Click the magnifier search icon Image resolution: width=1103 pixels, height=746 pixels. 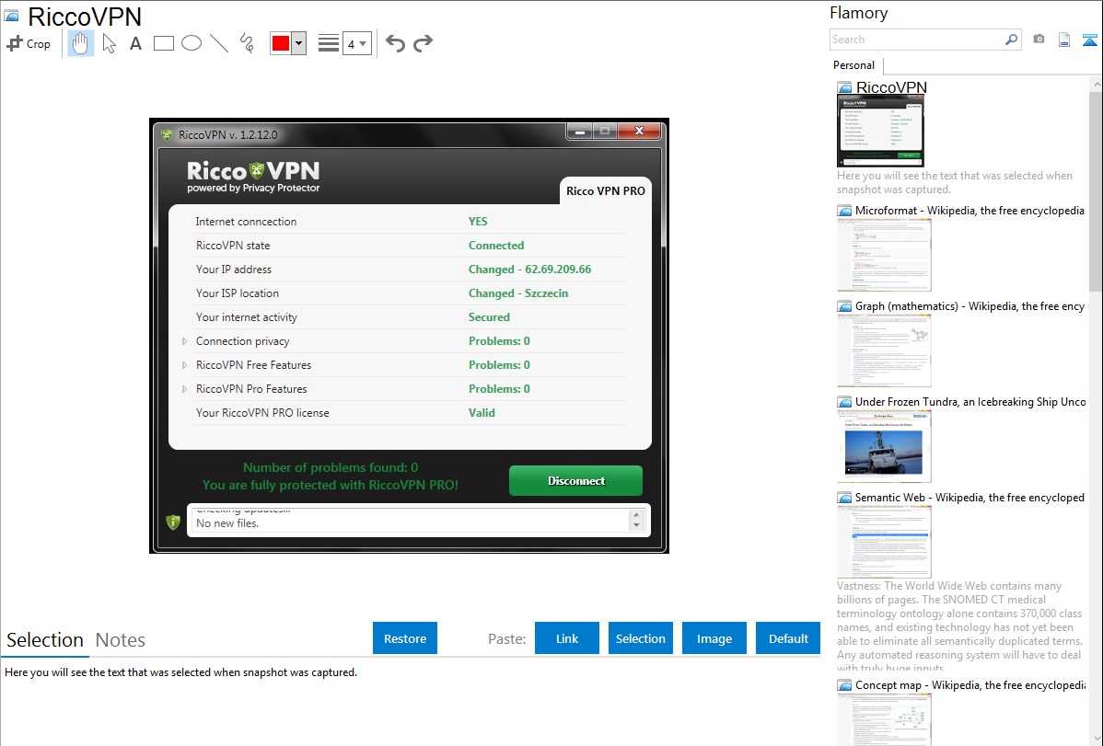(1011, 40)
